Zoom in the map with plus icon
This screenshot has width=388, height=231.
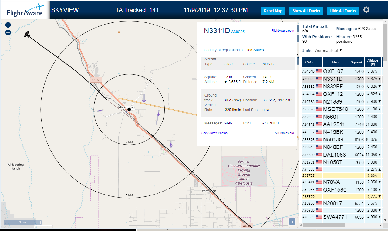coord(8,25)
